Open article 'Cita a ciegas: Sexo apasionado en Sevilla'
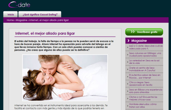 point(141,83)
